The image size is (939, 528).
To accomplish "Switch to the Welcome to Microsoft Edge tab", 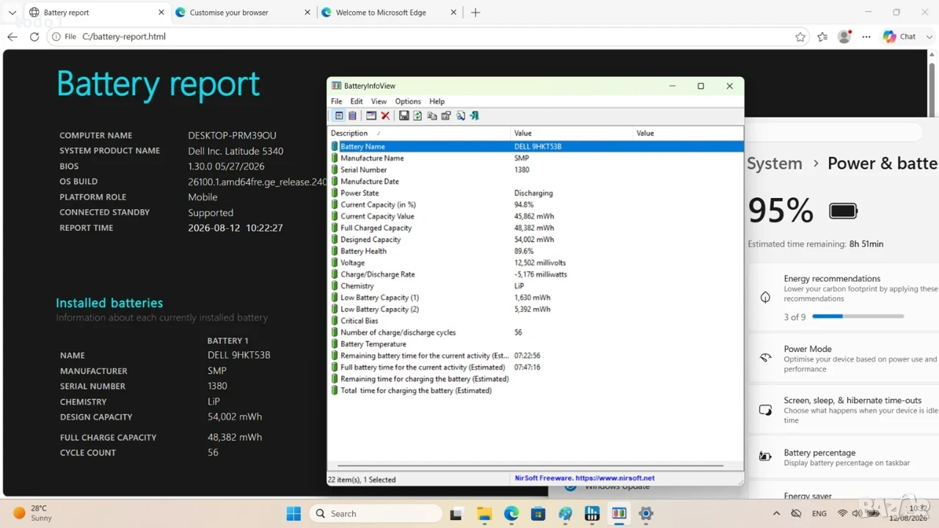I will [389, 12].
